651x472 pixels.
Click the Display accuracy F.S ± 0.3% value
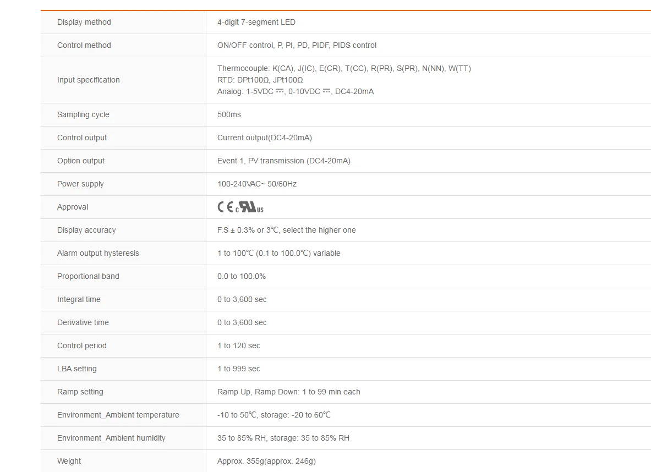287,230
